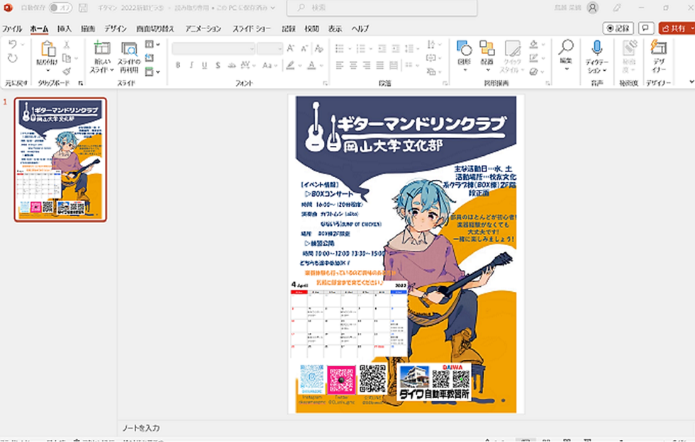Align text right icon

(367, 66)
